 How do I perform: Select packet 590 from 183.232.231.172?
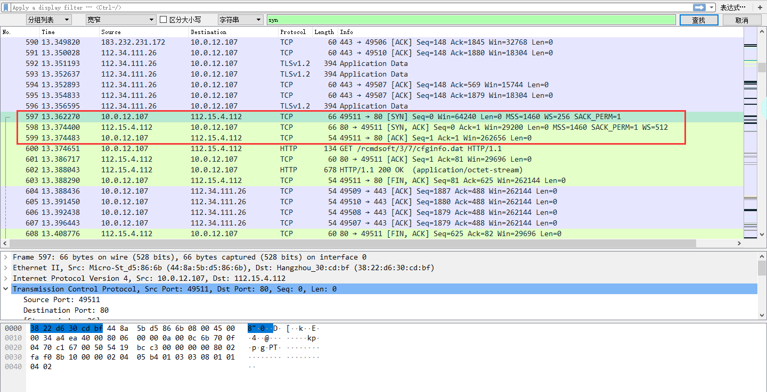point(372,42)
